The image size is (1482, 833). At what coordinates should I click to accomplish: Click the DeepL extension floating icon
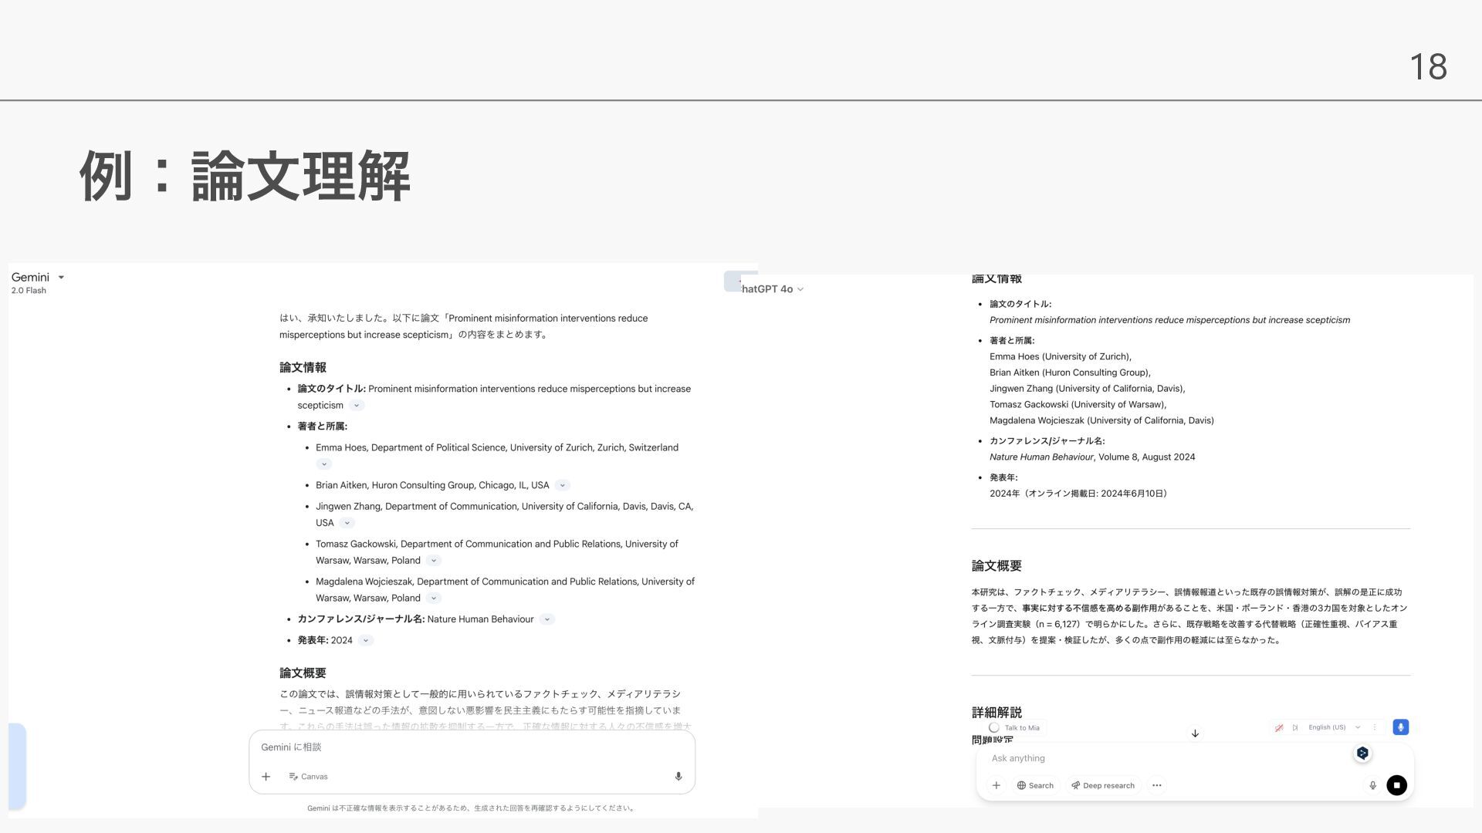coord(1362,754)
